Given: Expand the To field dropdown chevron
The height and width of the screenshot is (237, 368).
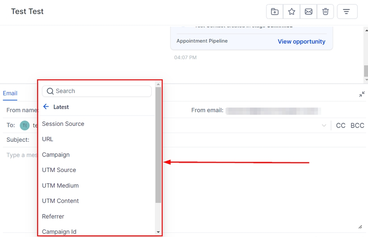Looking at the screenshot, I should pyautogui.click(x=324, y=125).
